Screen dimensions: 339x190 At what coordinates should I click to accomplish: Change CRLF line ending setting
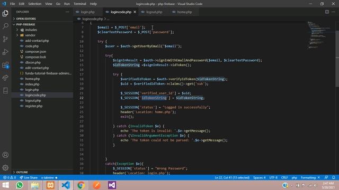[x=284, y=178]
